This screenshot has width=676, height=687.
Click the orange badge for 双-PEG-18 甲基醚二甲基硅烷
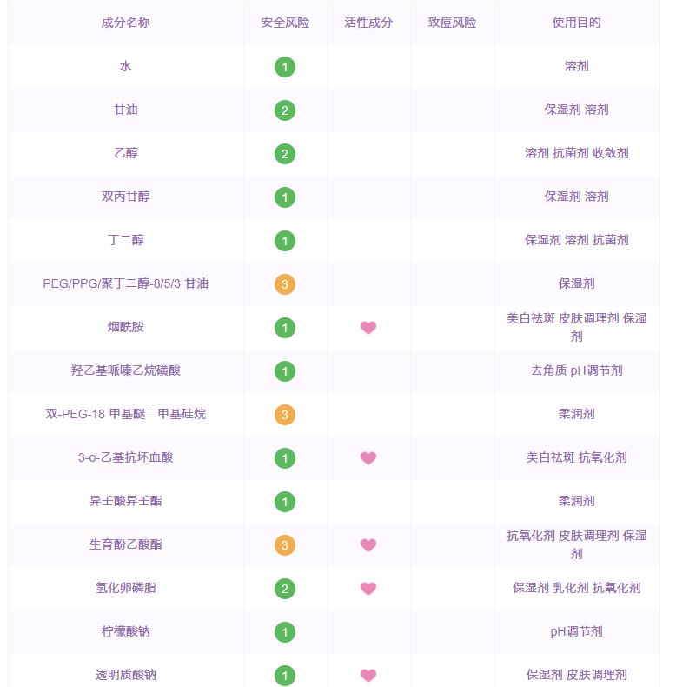click(285, 415)
